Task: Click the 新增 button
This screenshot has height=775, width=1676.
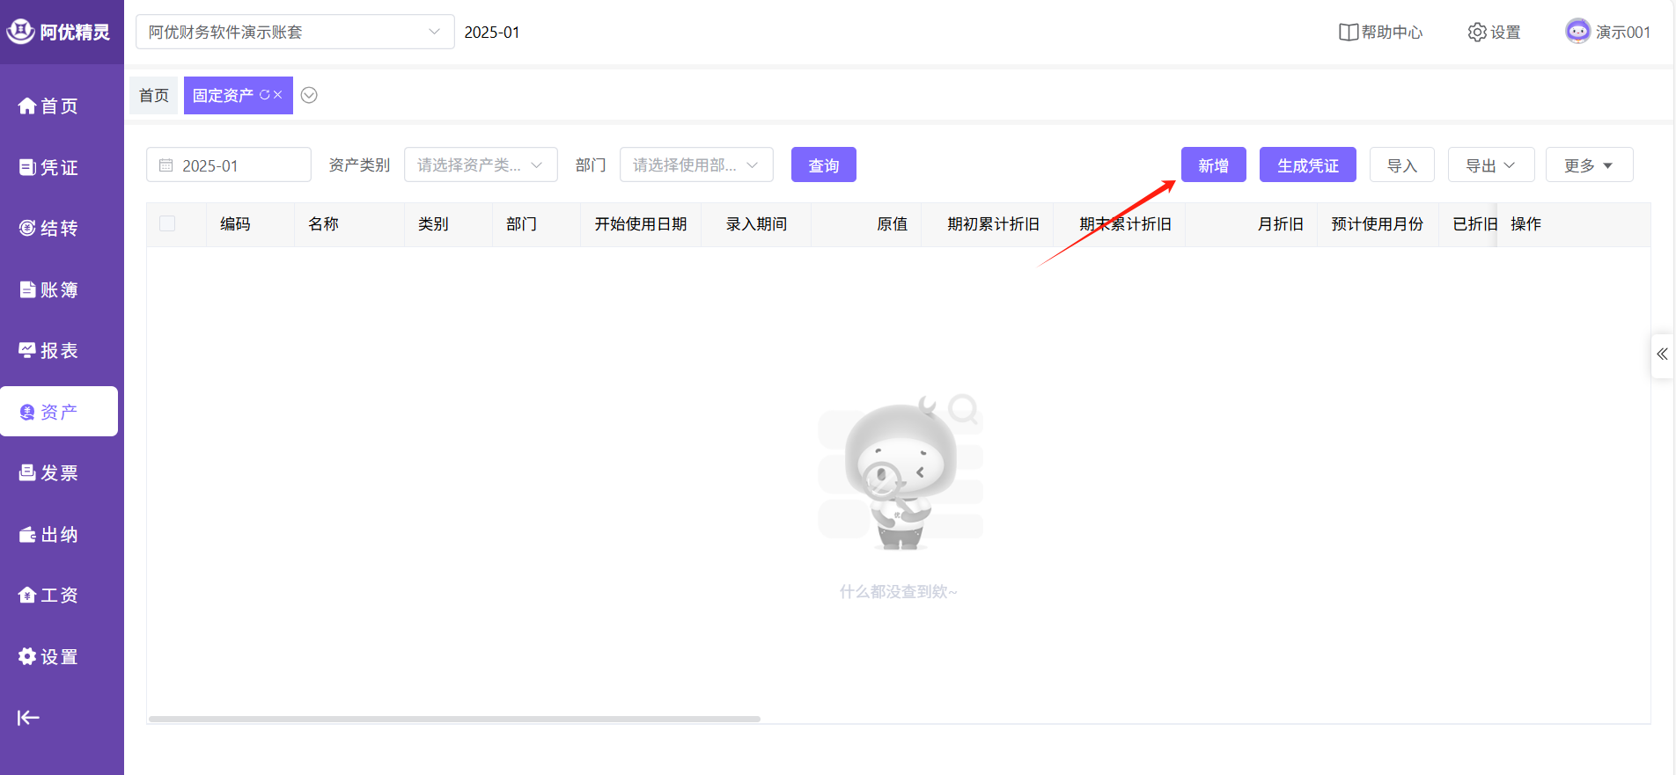Action: click(x=1213, y=165)
